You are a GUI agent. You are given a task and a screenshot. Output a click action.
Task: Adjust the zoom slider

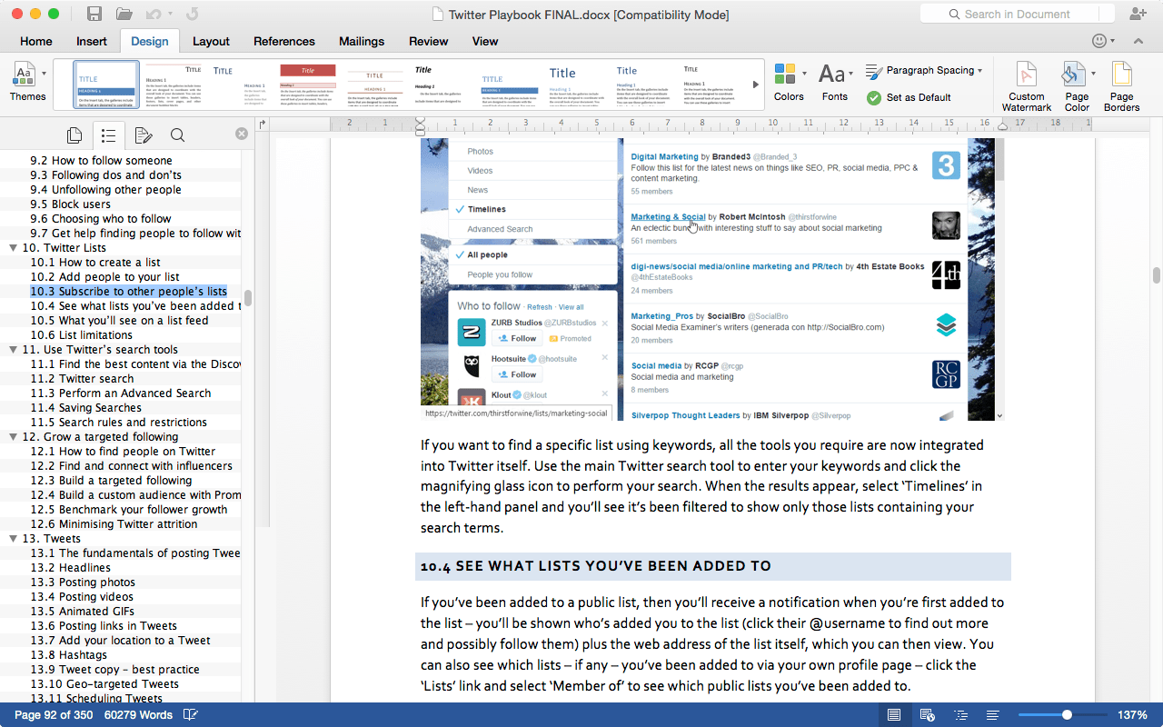click(x=1067, y=714)
